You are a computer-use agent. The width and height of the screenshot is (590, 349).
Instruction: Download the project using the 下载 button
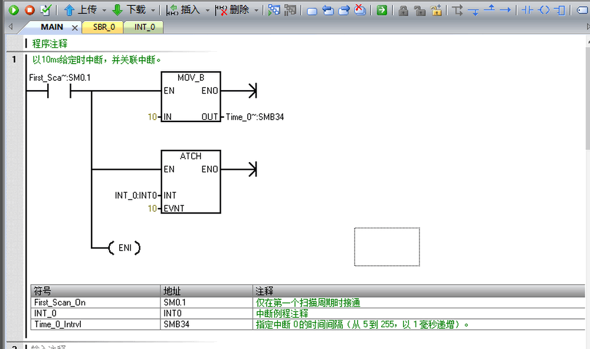click(129, 10)
